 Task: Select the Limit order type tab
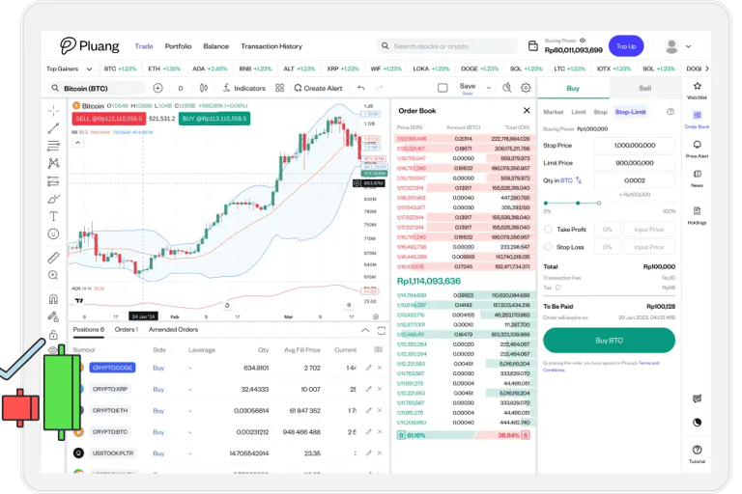pyautogui.click(x=579, y=112)
